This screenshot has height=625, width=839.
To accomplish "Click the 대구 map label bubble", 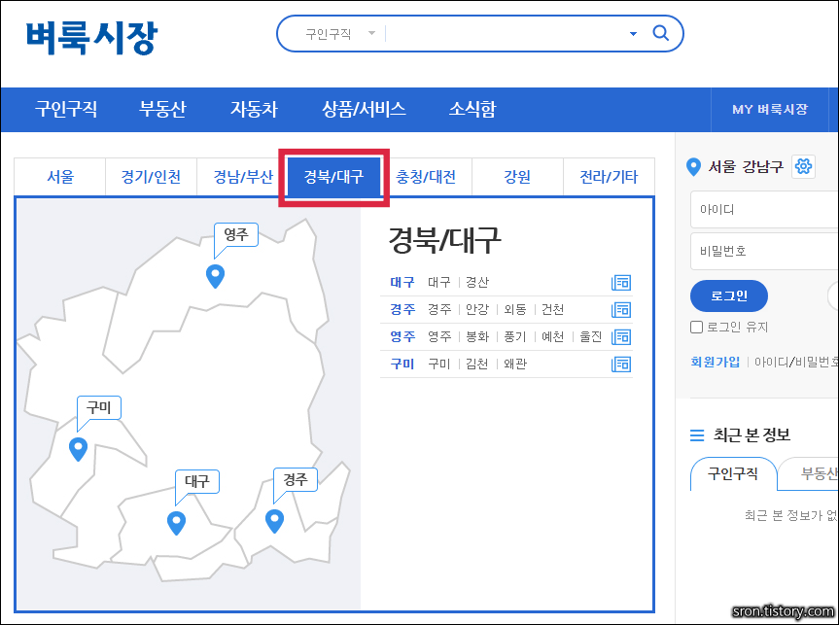I will (x=197, y=481).
